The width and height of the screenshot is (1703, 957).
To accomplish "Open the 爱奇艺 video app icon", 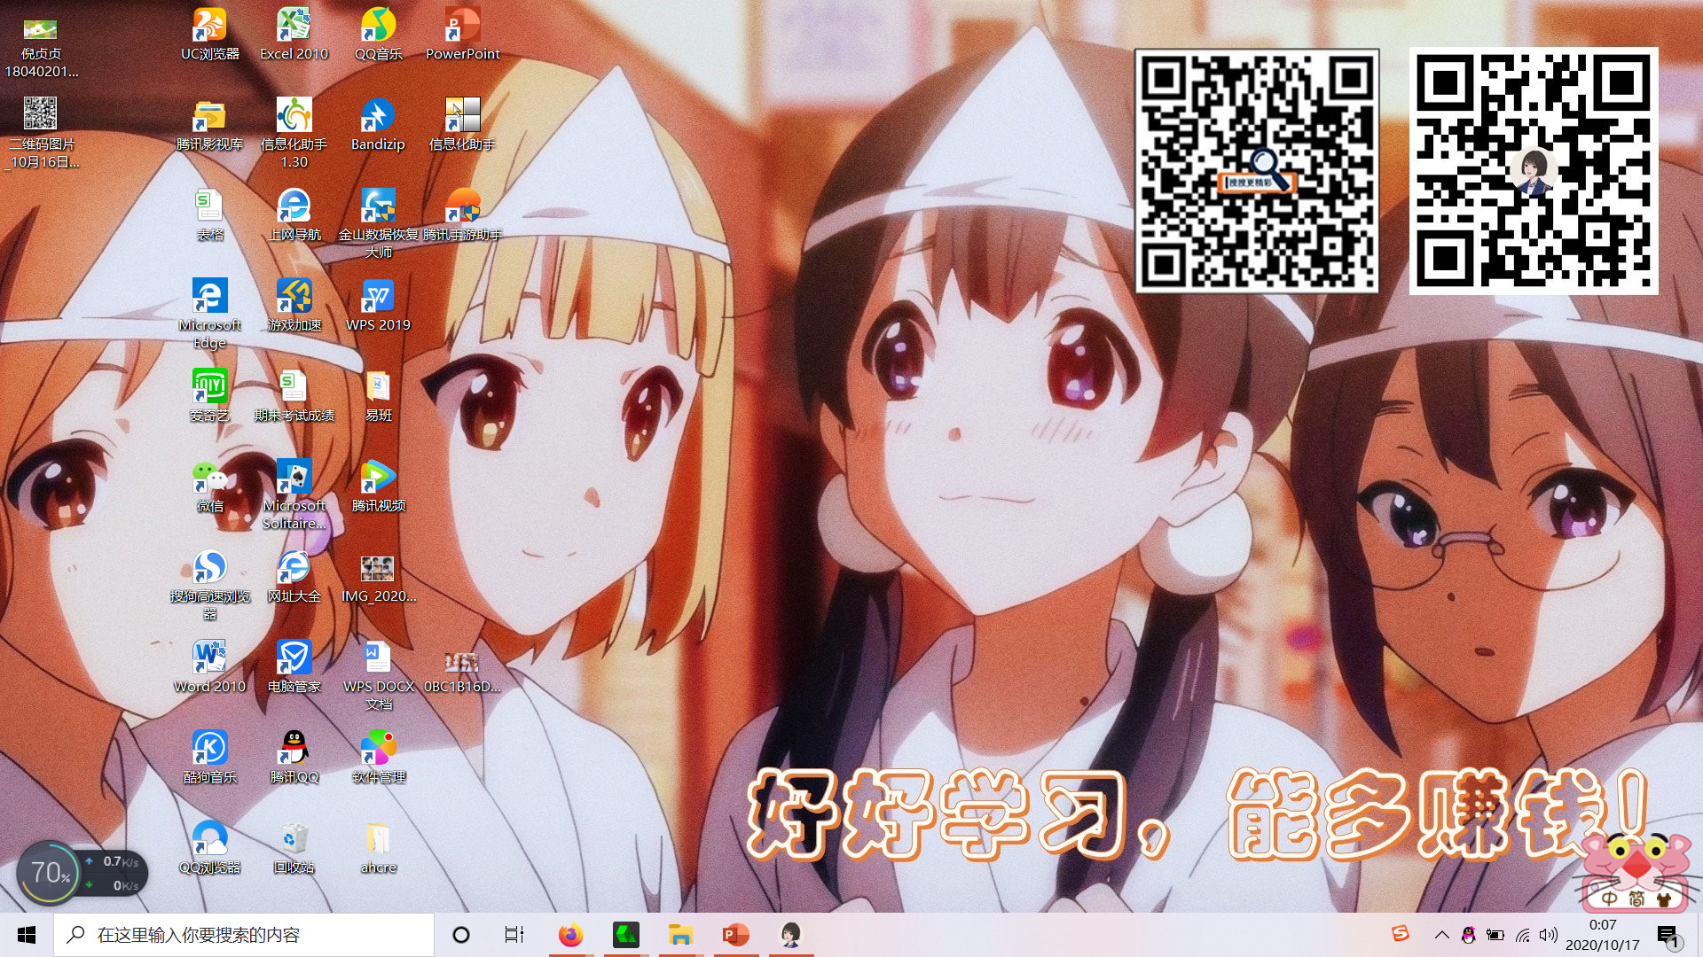I will click(x=210, y=395).
